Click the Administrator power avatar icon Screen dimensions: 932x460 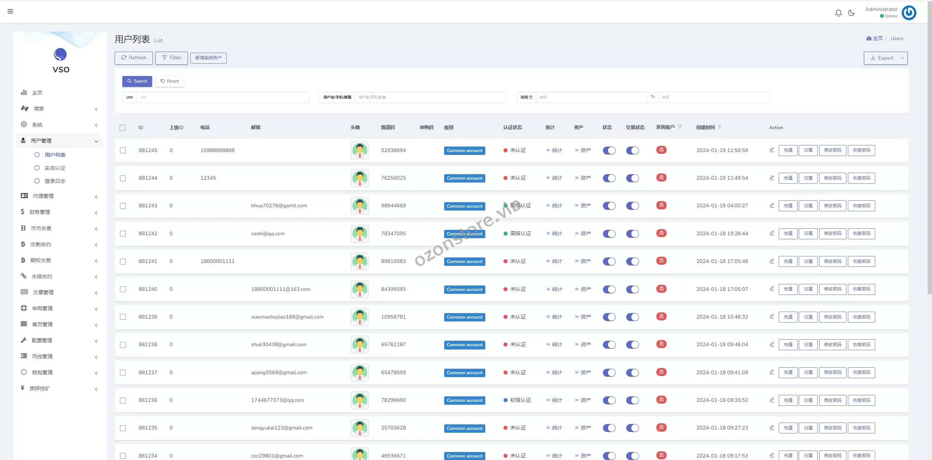tap(909, 13)
